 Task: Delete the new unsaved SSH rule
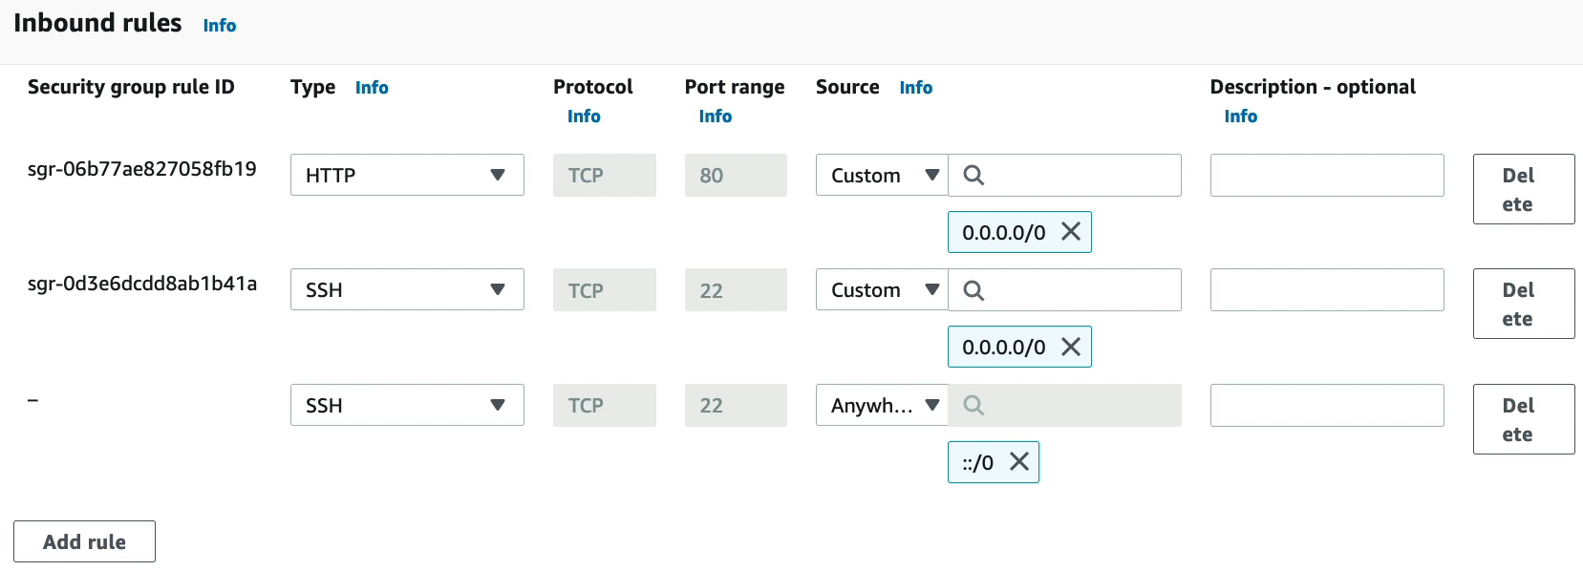(x=1523, y=419)
